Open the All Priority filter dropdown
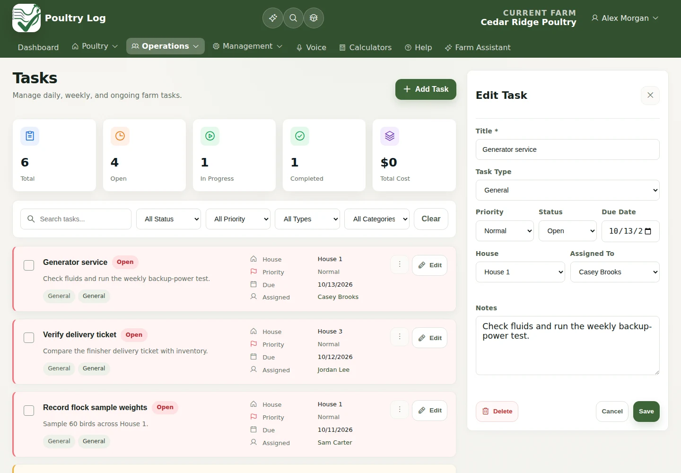Viewport: 681px width, 473px height. (238, 219)
